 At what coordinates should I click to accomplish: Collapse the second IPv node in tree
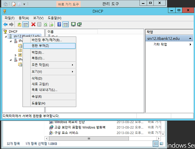(11, 60)
